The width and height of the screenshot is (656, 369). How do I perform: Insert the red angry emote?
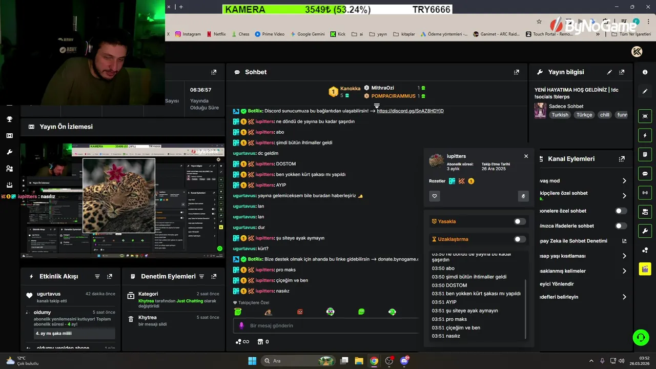pos(300,312)
